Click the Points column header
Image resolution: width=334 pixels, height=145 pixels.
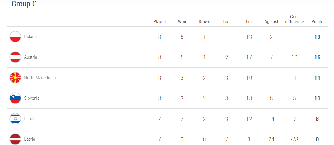point(317,21)
